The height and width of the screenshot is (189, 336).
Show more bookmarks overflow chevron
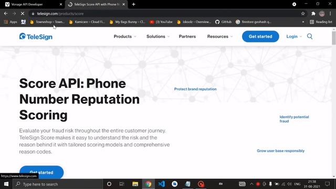pyautogui.click(x=303, y=22)
